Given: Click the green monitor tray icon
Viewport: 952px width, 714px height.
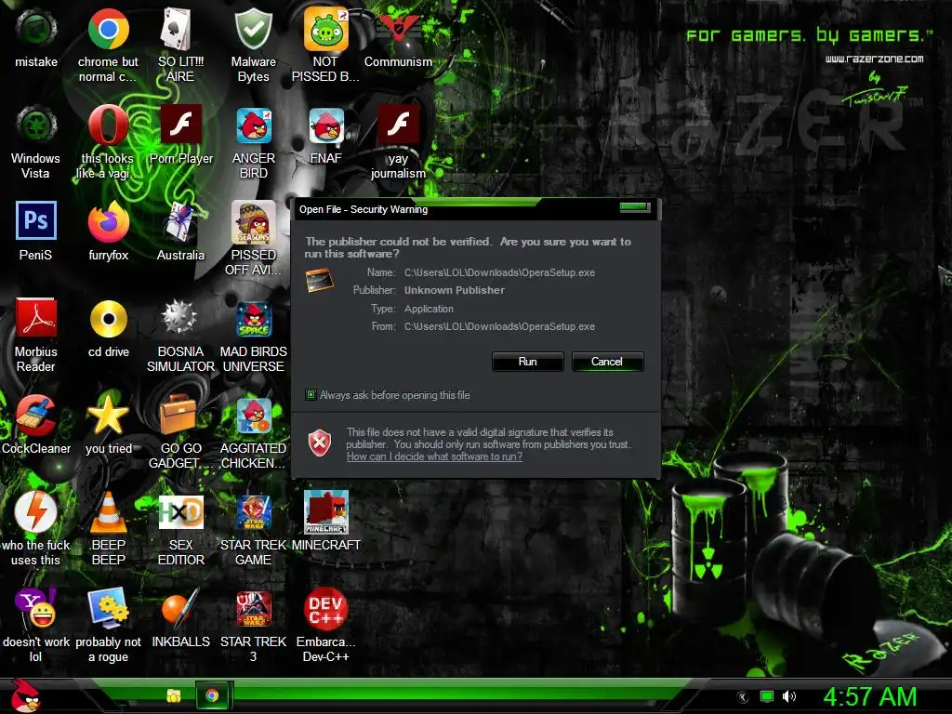Looking at the screenshot, I should (x=767, y=697).
